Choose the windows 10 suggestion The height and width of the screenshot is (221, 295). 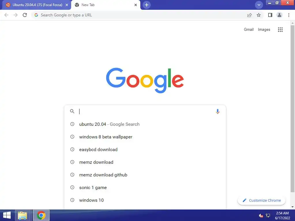[x=145, y=200]
